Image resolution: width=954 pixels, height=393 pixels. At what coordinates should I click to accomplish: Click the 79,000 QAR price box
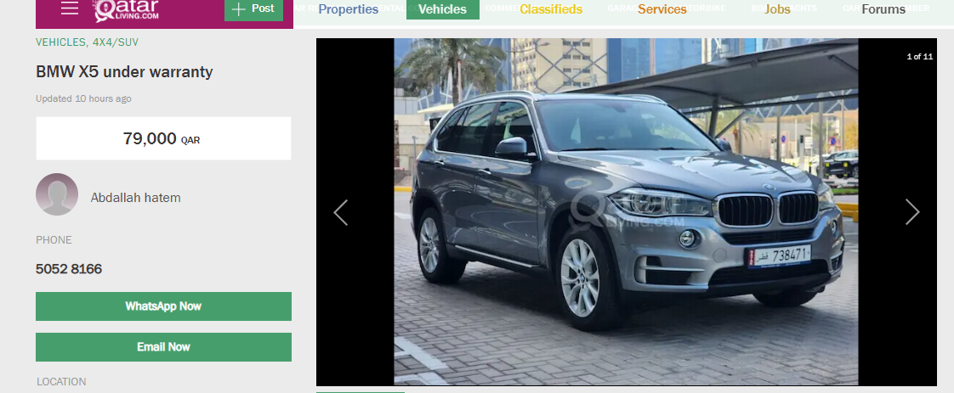pyautogui.click(x=163, y=138)
